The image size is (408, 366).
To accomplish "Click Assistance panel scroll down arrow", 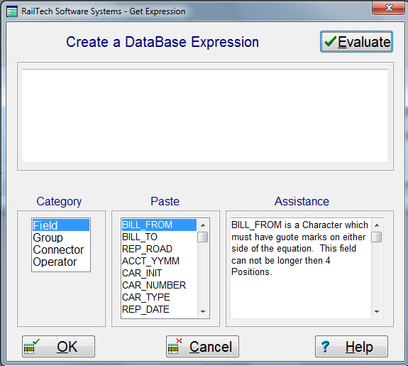I will point(377,311).
